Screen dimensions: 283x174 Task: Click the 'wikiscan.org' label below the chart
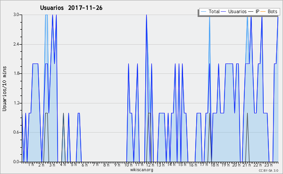point(141,170)
